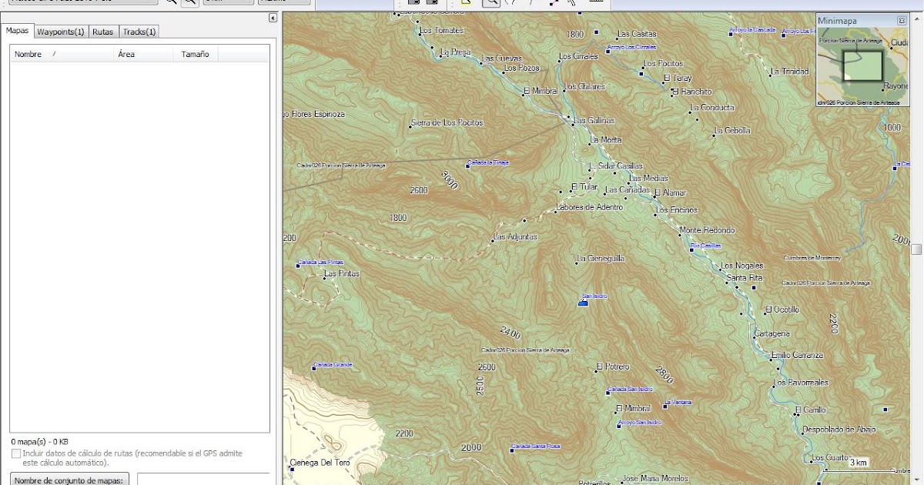This screenshot has width=924, height=485.
Task: Click the Las Casitas map label
Action: coord(638,34)
